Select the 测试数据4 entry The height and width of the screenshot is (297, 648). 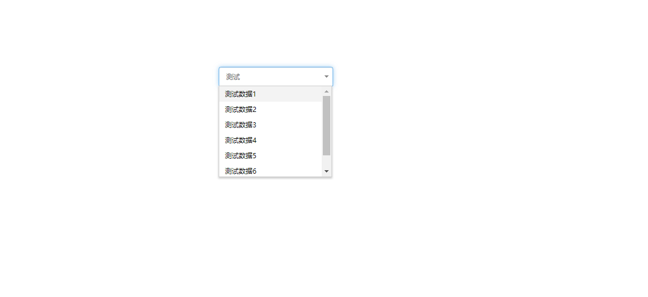click(271, 141)
